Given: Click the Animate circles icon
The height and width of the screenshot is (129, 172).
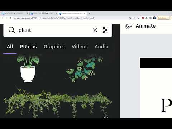Looking at the screenshot, I should tap(129, 26).
